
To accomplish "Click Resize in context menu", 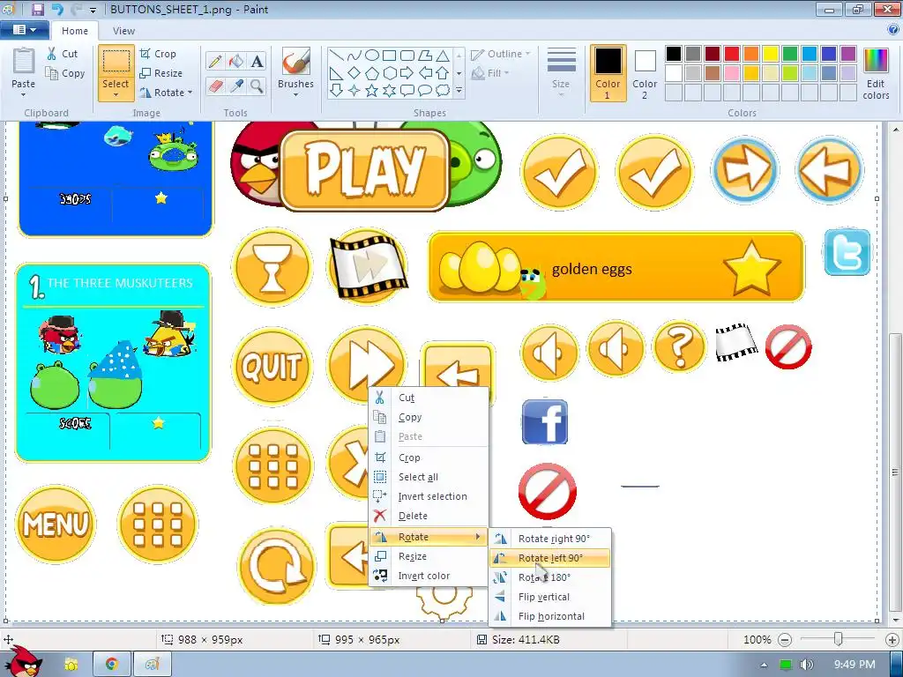I will tap(429, 556).
